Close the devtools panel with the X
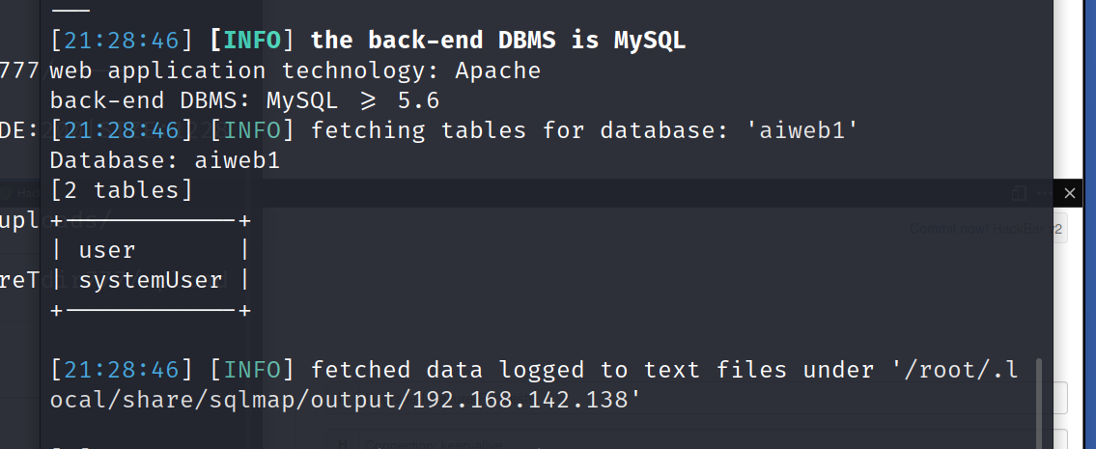 1069,194
